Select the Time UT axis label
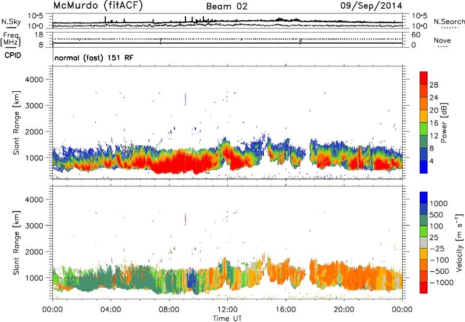 click(x=227, y=319)
